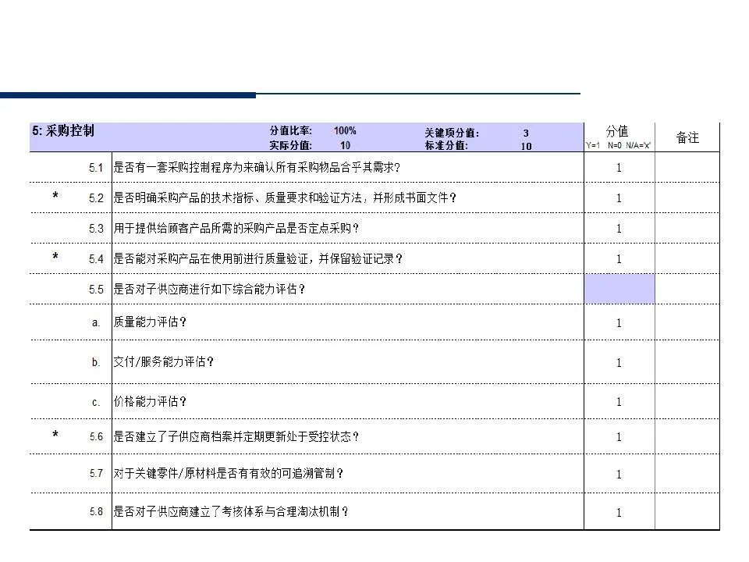Click the score 1 cell for row 5.6

[619, 437]
